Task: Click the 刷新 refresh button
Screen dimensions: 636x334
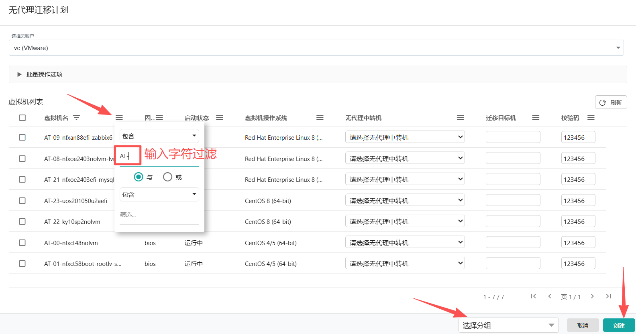Action: [611, 103]
